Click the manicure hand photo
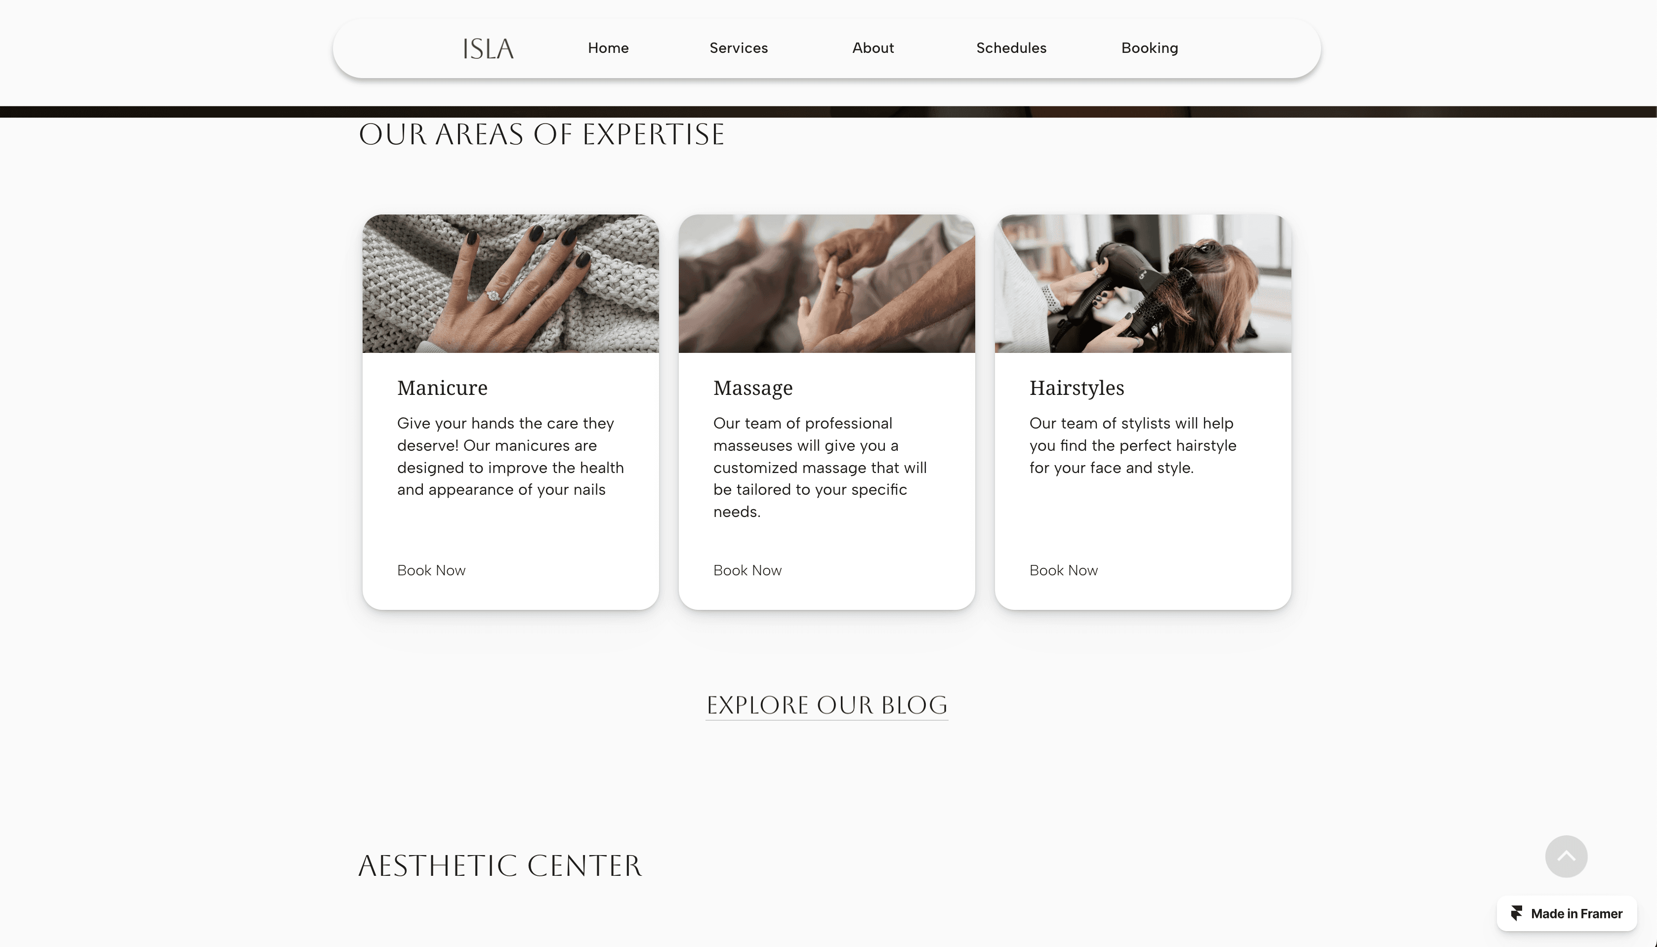The image size is (1657, 947). (510, 284)
